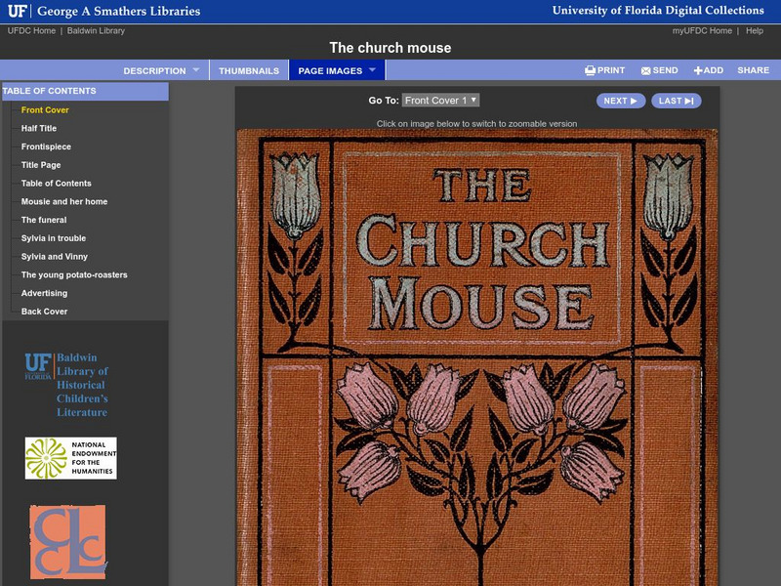The height and width of the screenshot is (586, 781).
Task: Open the Go To page dropdown
Action: click(x=440, y=101)
